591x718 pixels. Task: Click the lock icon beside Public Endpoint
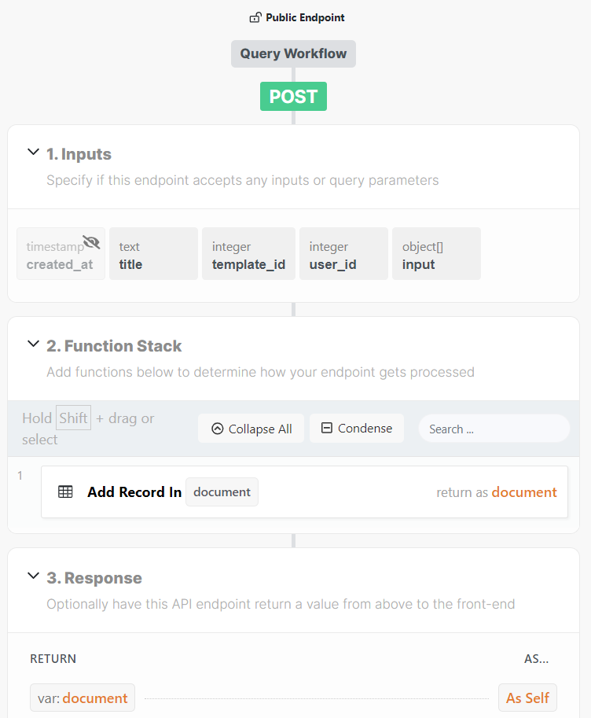click(x=255, y=17)
